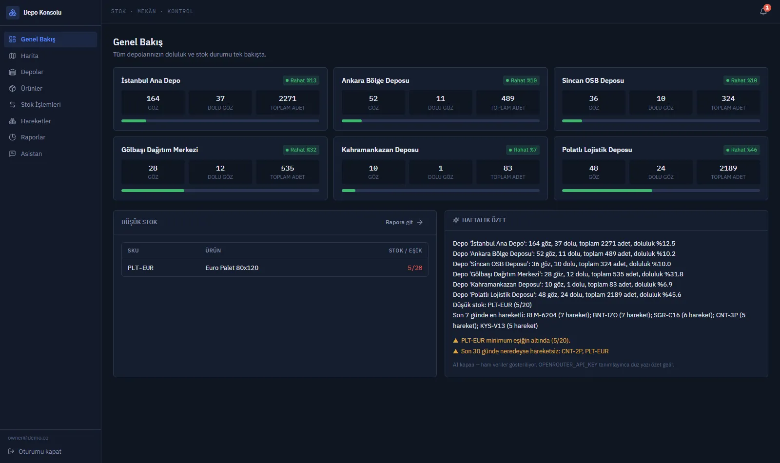Screen dimensions: 780x463
Task: Click the Rahat %32 badge on Gölbaşı
Action: click(x=301, y=150)
